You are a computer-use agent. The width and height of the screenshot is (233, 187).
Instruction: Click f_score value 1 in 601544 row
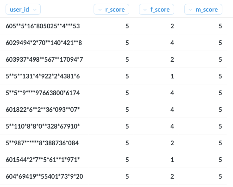coord(172,160)
